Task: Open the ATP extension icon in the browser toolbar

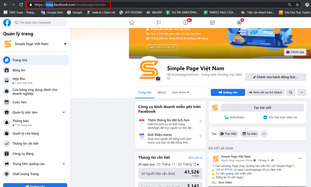Action: (307, 5)
